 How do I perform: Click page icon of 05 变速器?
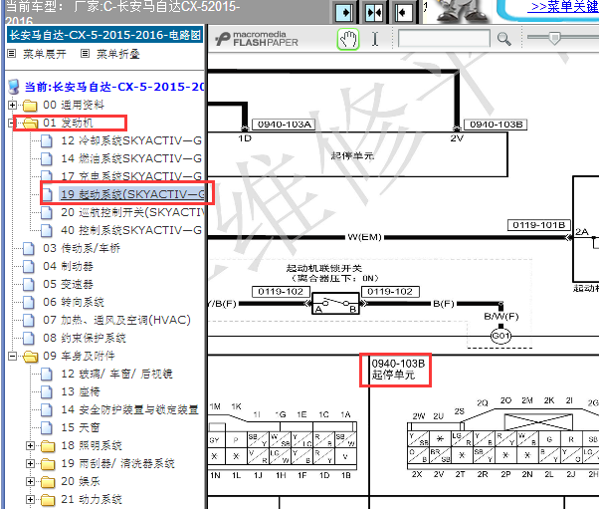[x=29, y=284]
